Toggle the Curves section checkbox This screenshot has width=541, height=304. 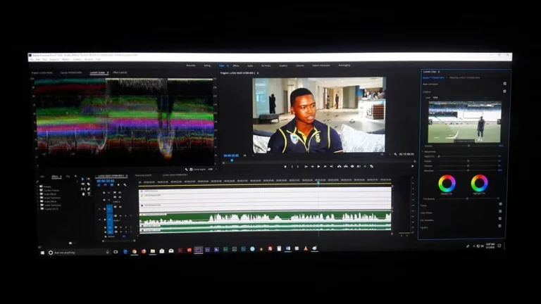point(500,205)
